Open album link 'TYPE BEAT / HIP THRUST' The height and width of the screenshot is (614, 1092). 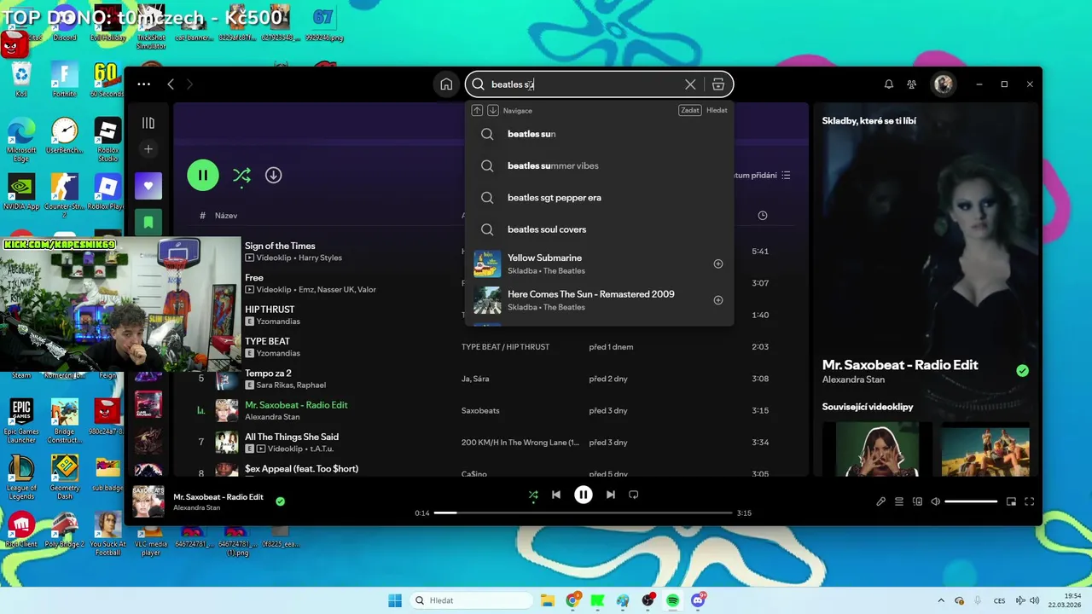pos(505,347)
